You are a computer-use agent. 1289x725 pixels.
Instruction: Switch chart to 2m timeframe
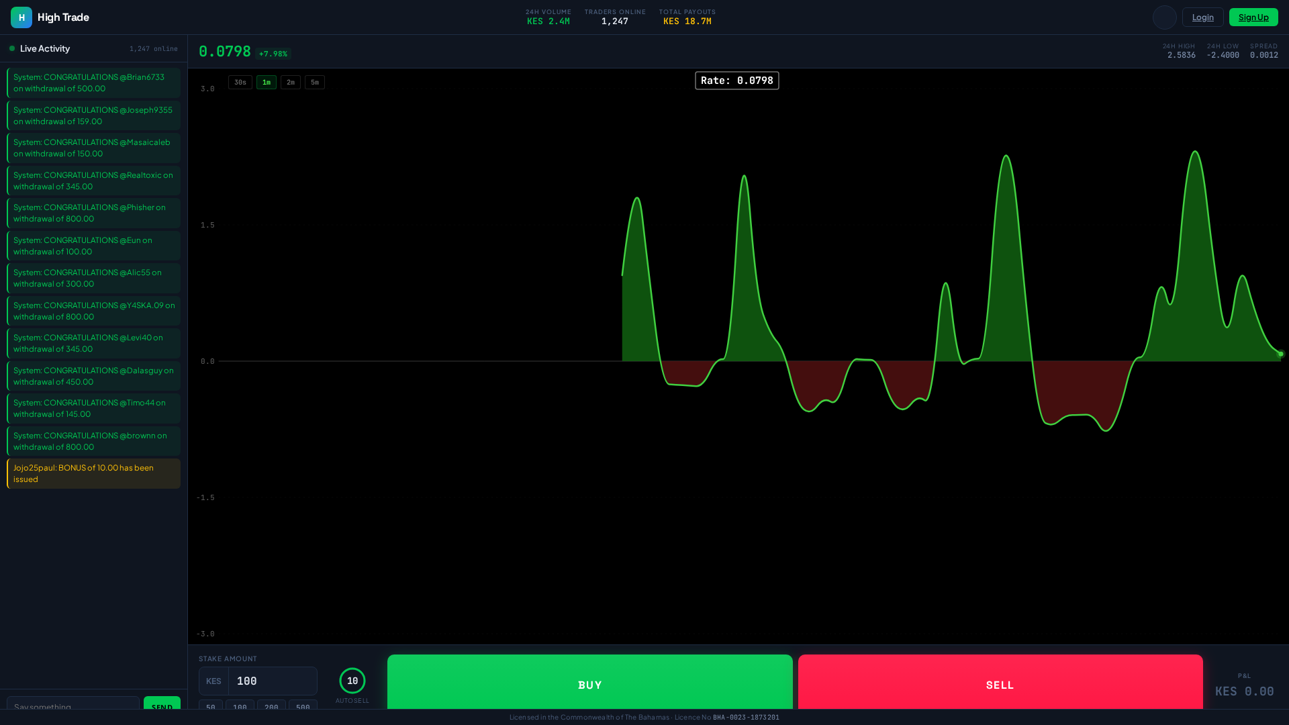point(291,83)
